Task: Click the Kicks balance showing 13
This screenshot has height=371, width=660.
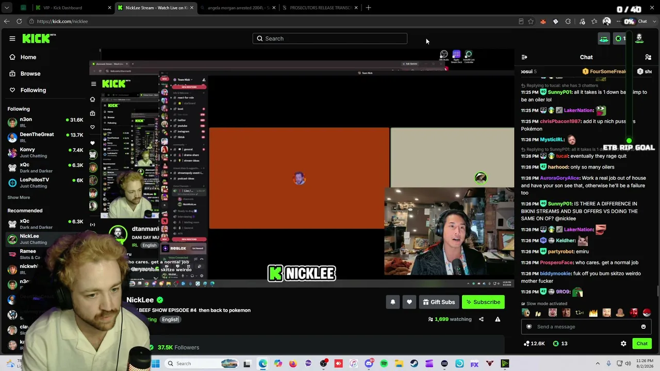Action: 560,344
